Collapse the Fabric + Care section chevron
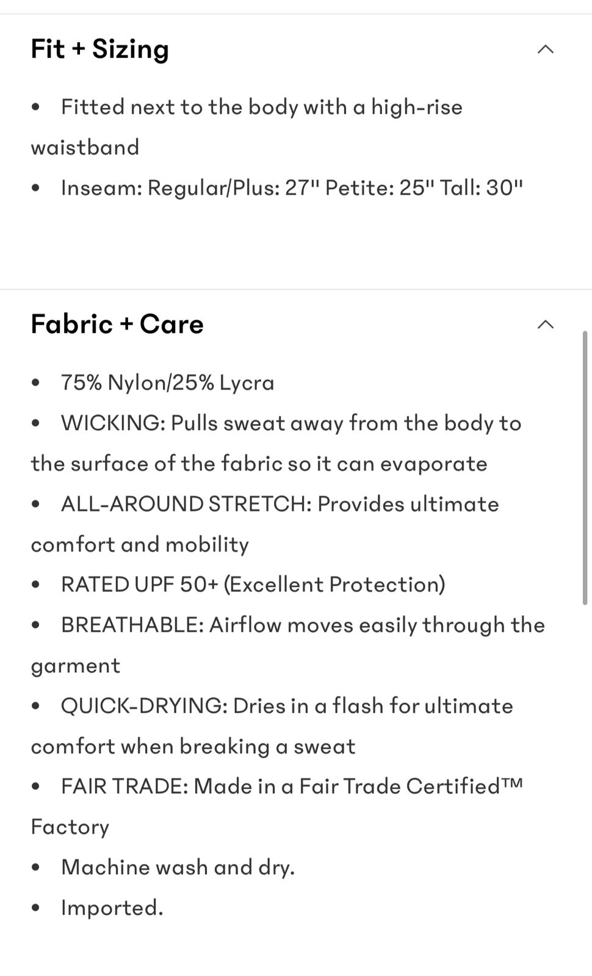592x976 pixels. [x=545, y=325]
